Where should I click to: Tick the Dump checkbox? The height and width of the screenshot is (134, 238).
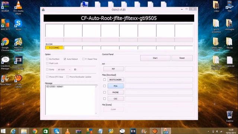(x=47, y=70)
